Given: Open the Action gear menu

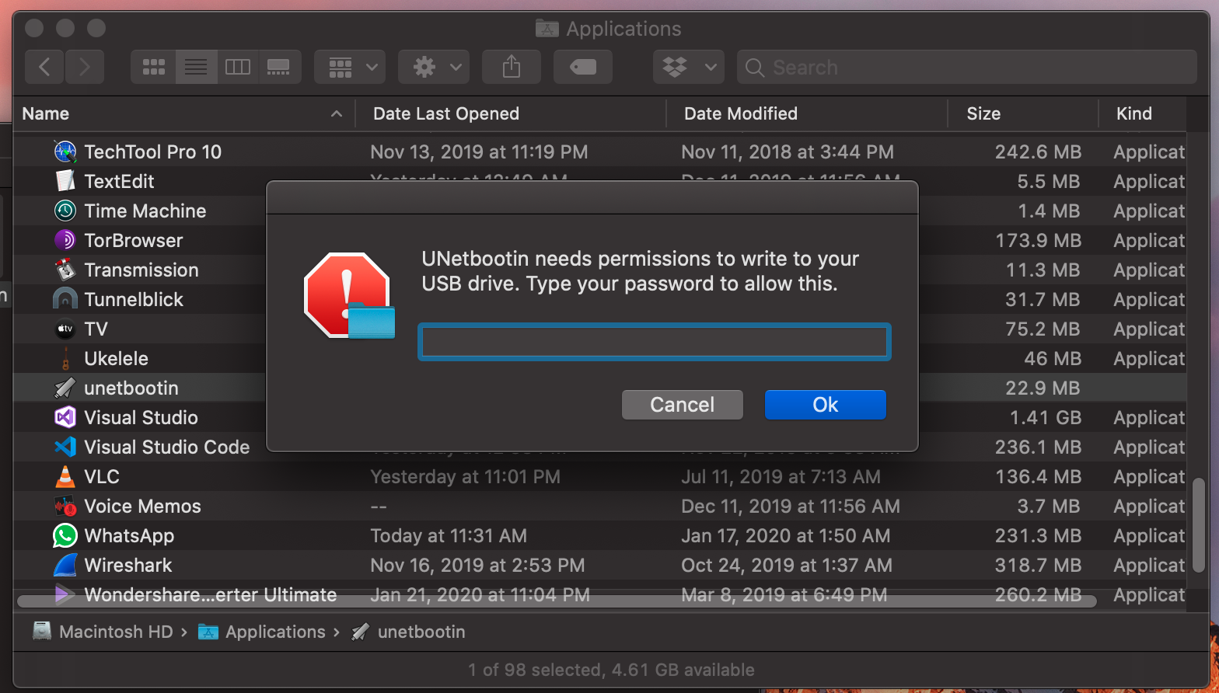Looking at the screenshot, I should tap(434, 67).
